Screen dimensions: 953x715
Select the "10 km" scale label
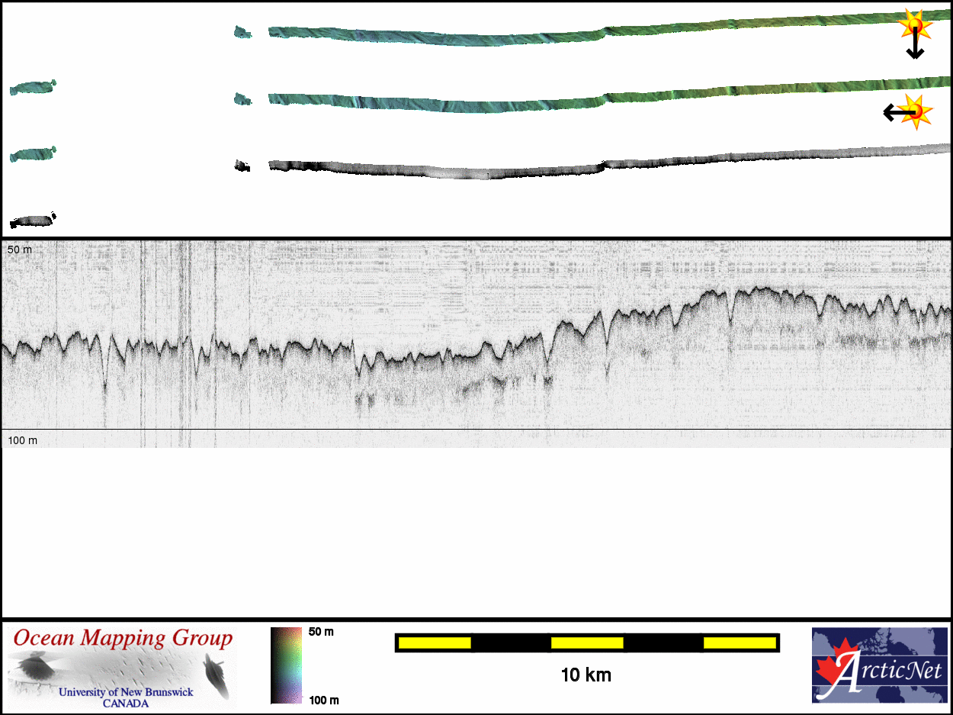[586, 675]
